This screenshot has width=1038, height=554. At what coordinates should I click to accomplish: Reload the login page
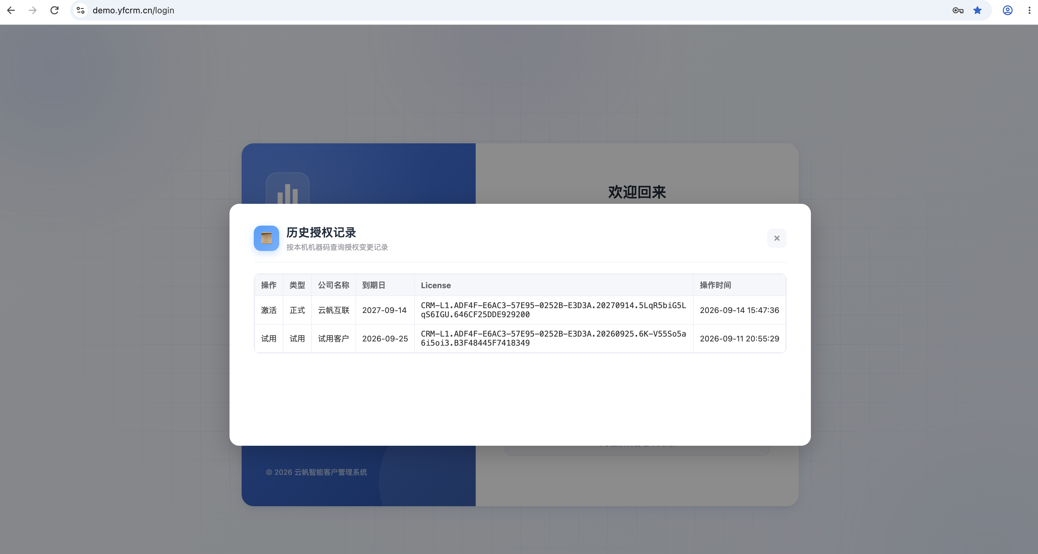tap(55, 11)
